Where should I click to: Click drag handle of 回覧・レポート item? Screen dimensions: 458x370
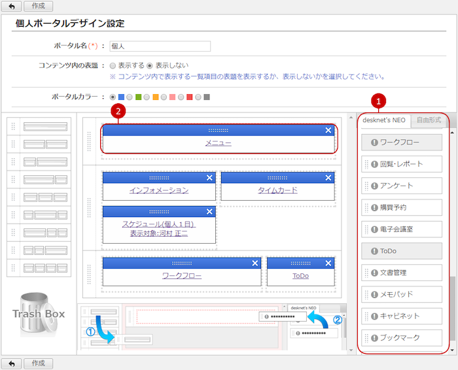point(366,164)
